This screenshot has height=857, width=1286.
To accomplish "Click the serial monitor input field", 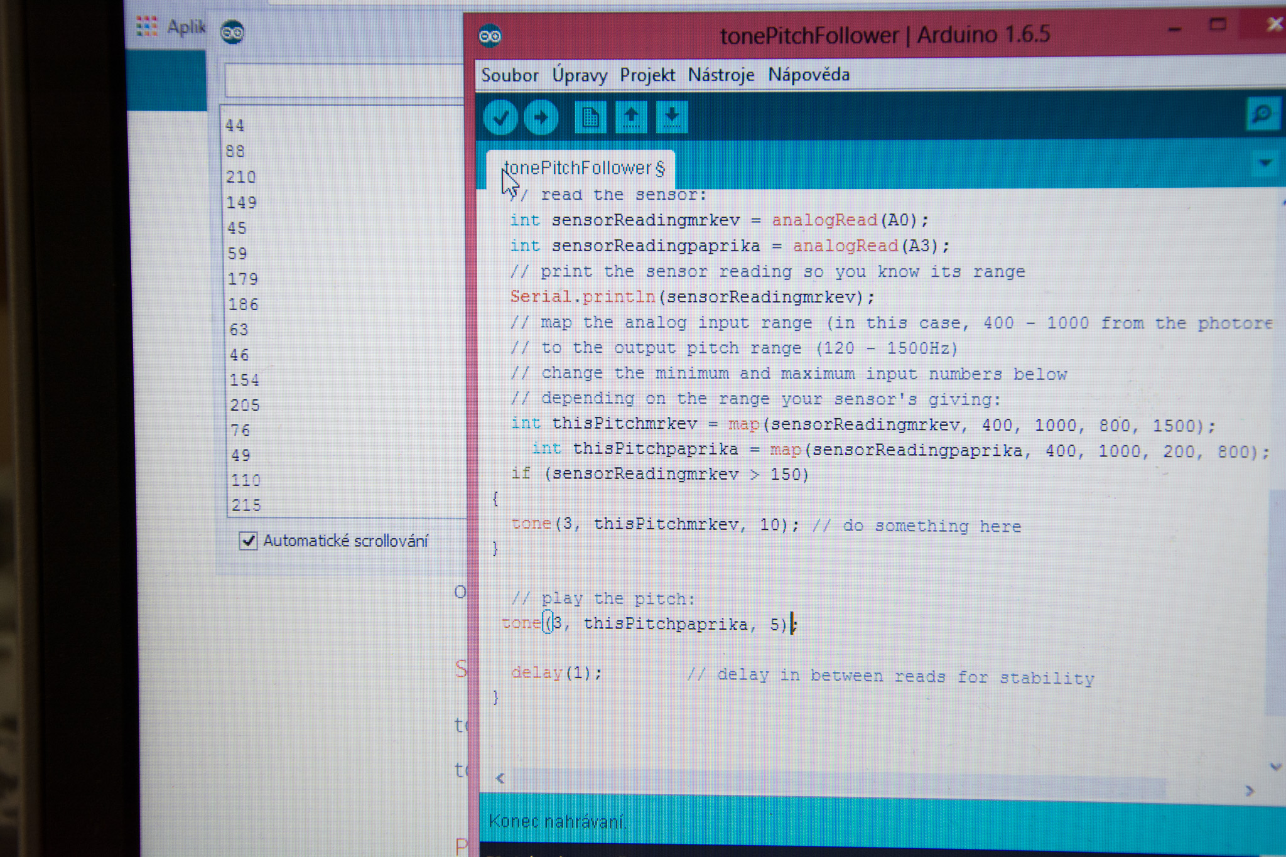I will pos(344,80).
